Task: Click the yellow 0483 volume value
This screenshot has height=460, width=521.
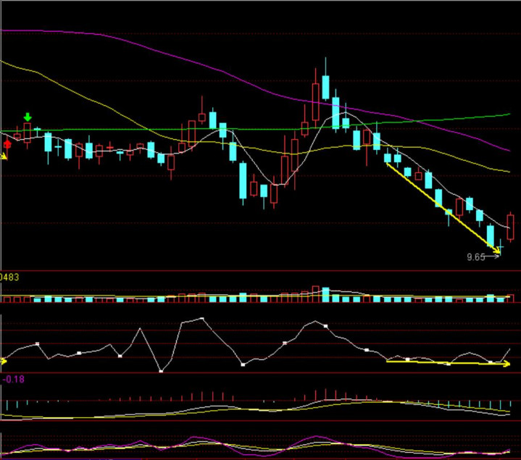Action: tap(9, 277)
